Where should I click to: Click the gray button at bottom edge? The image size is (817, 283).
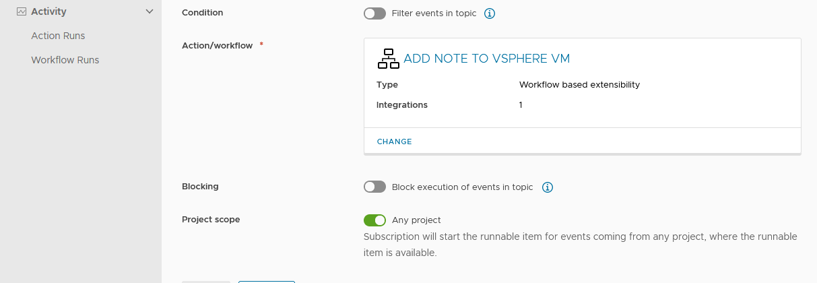(x=206, y=282)
